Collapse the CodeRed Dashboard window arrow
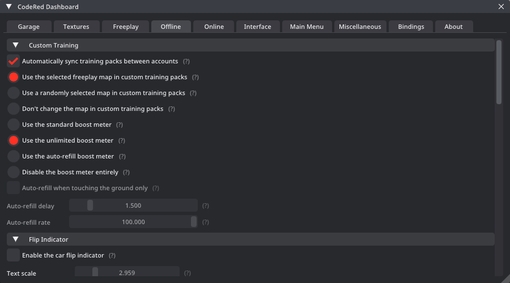The image size is (510, 283). [x=8, y=7]
